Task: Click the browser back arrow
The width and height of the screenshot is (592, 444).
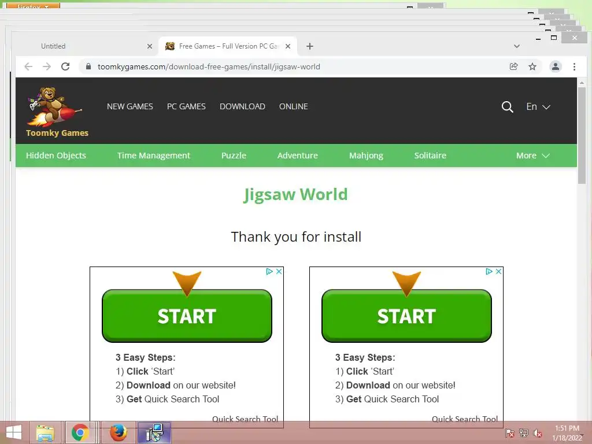Action: click(x=28, y=67)
